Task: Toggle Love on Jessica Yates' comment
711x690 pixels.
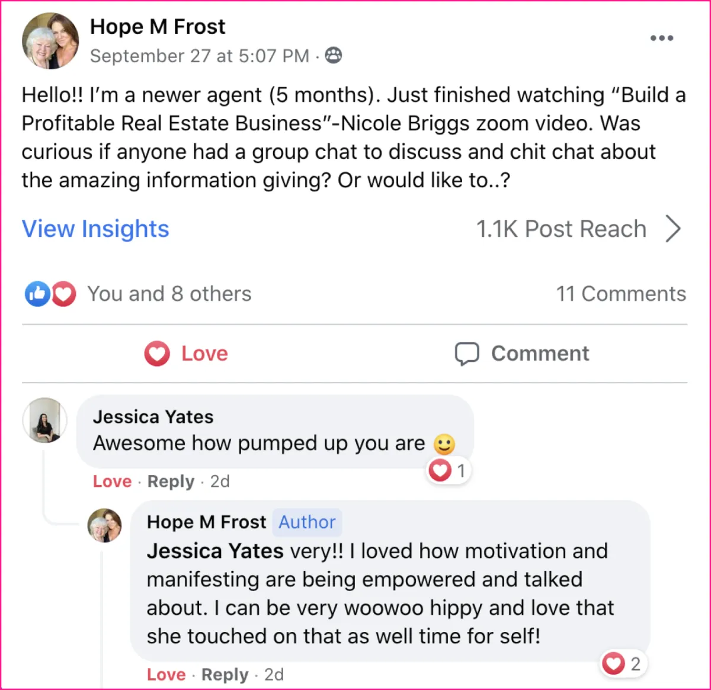Action: click(112, 482)
